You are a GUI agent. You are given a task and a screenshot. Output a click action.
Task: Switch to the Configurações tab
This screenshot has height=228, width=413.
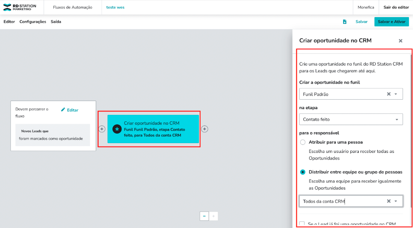click(33, 22)
